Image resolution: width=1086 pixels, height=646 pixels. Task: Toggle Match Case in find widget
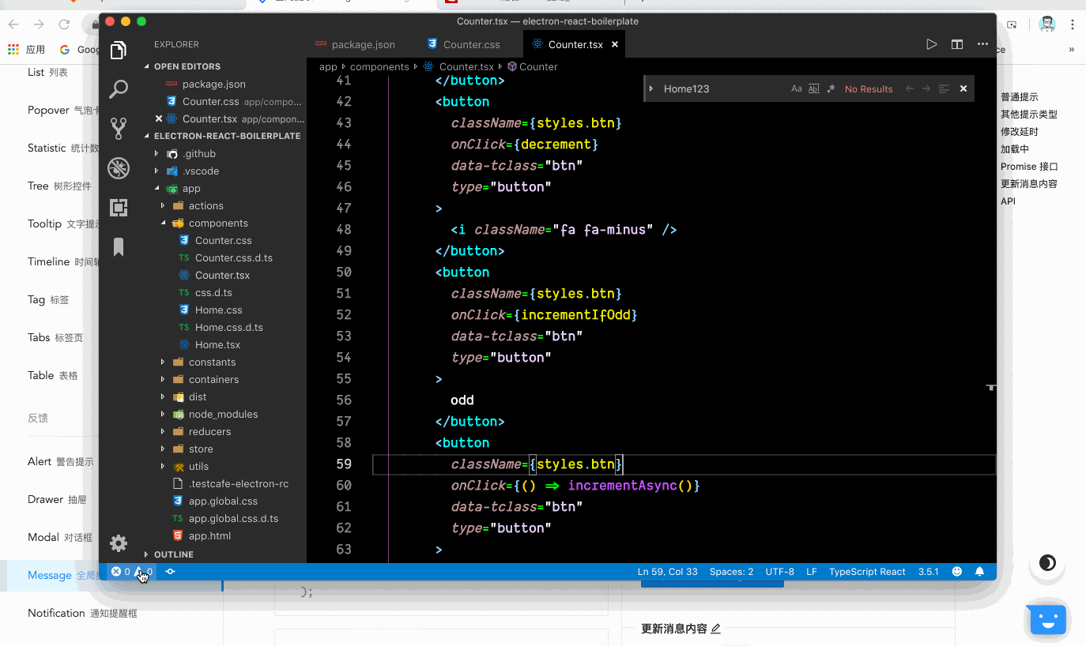797,89
